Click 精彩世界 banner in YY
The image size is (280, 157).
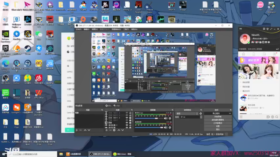[x=258, y=60]
